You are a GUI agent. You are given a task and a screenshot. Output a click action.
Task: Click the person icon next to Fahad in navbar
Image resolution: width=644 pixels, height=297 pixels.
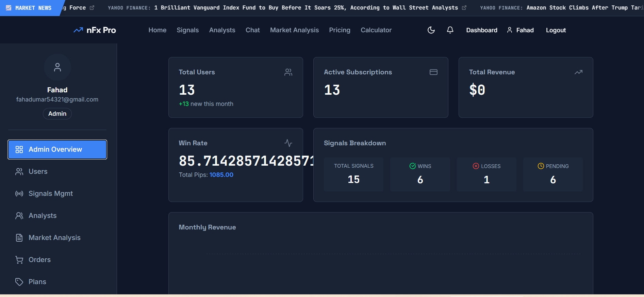point(510,30)
